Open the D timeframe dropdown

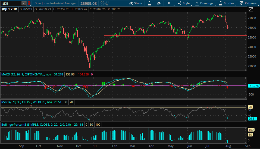pos(169,3)
